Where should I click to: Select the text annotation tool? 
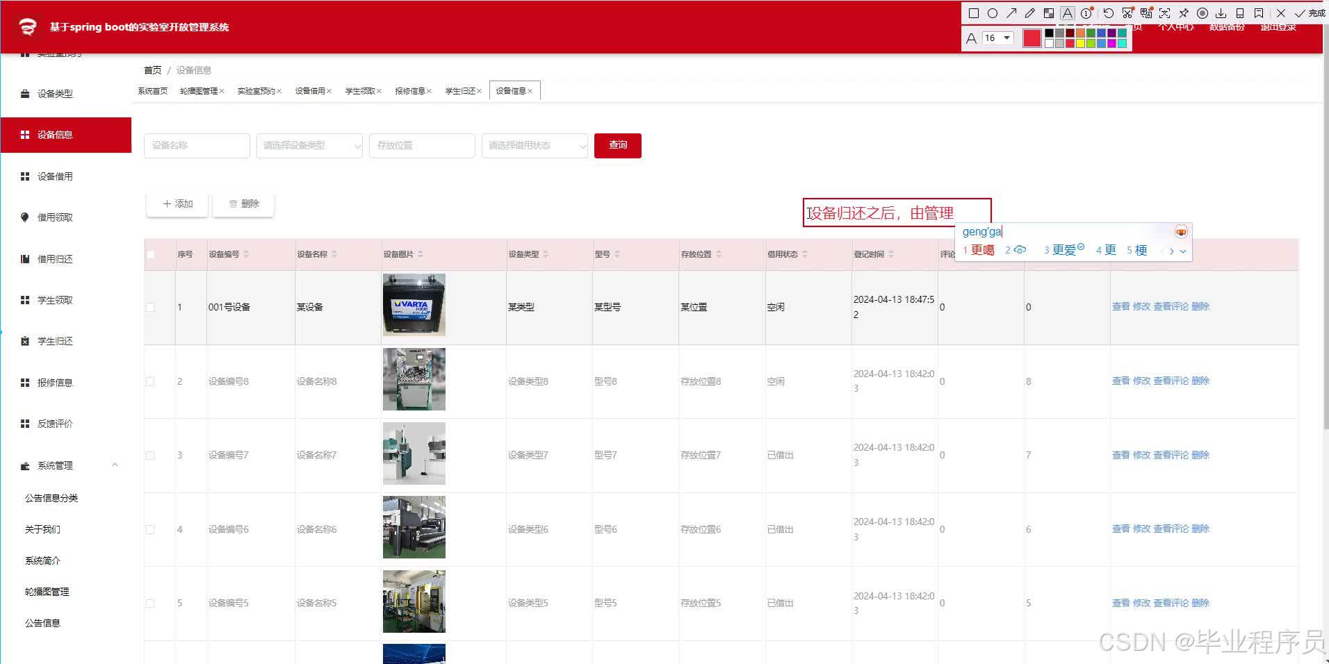[x=1068, y=13]
